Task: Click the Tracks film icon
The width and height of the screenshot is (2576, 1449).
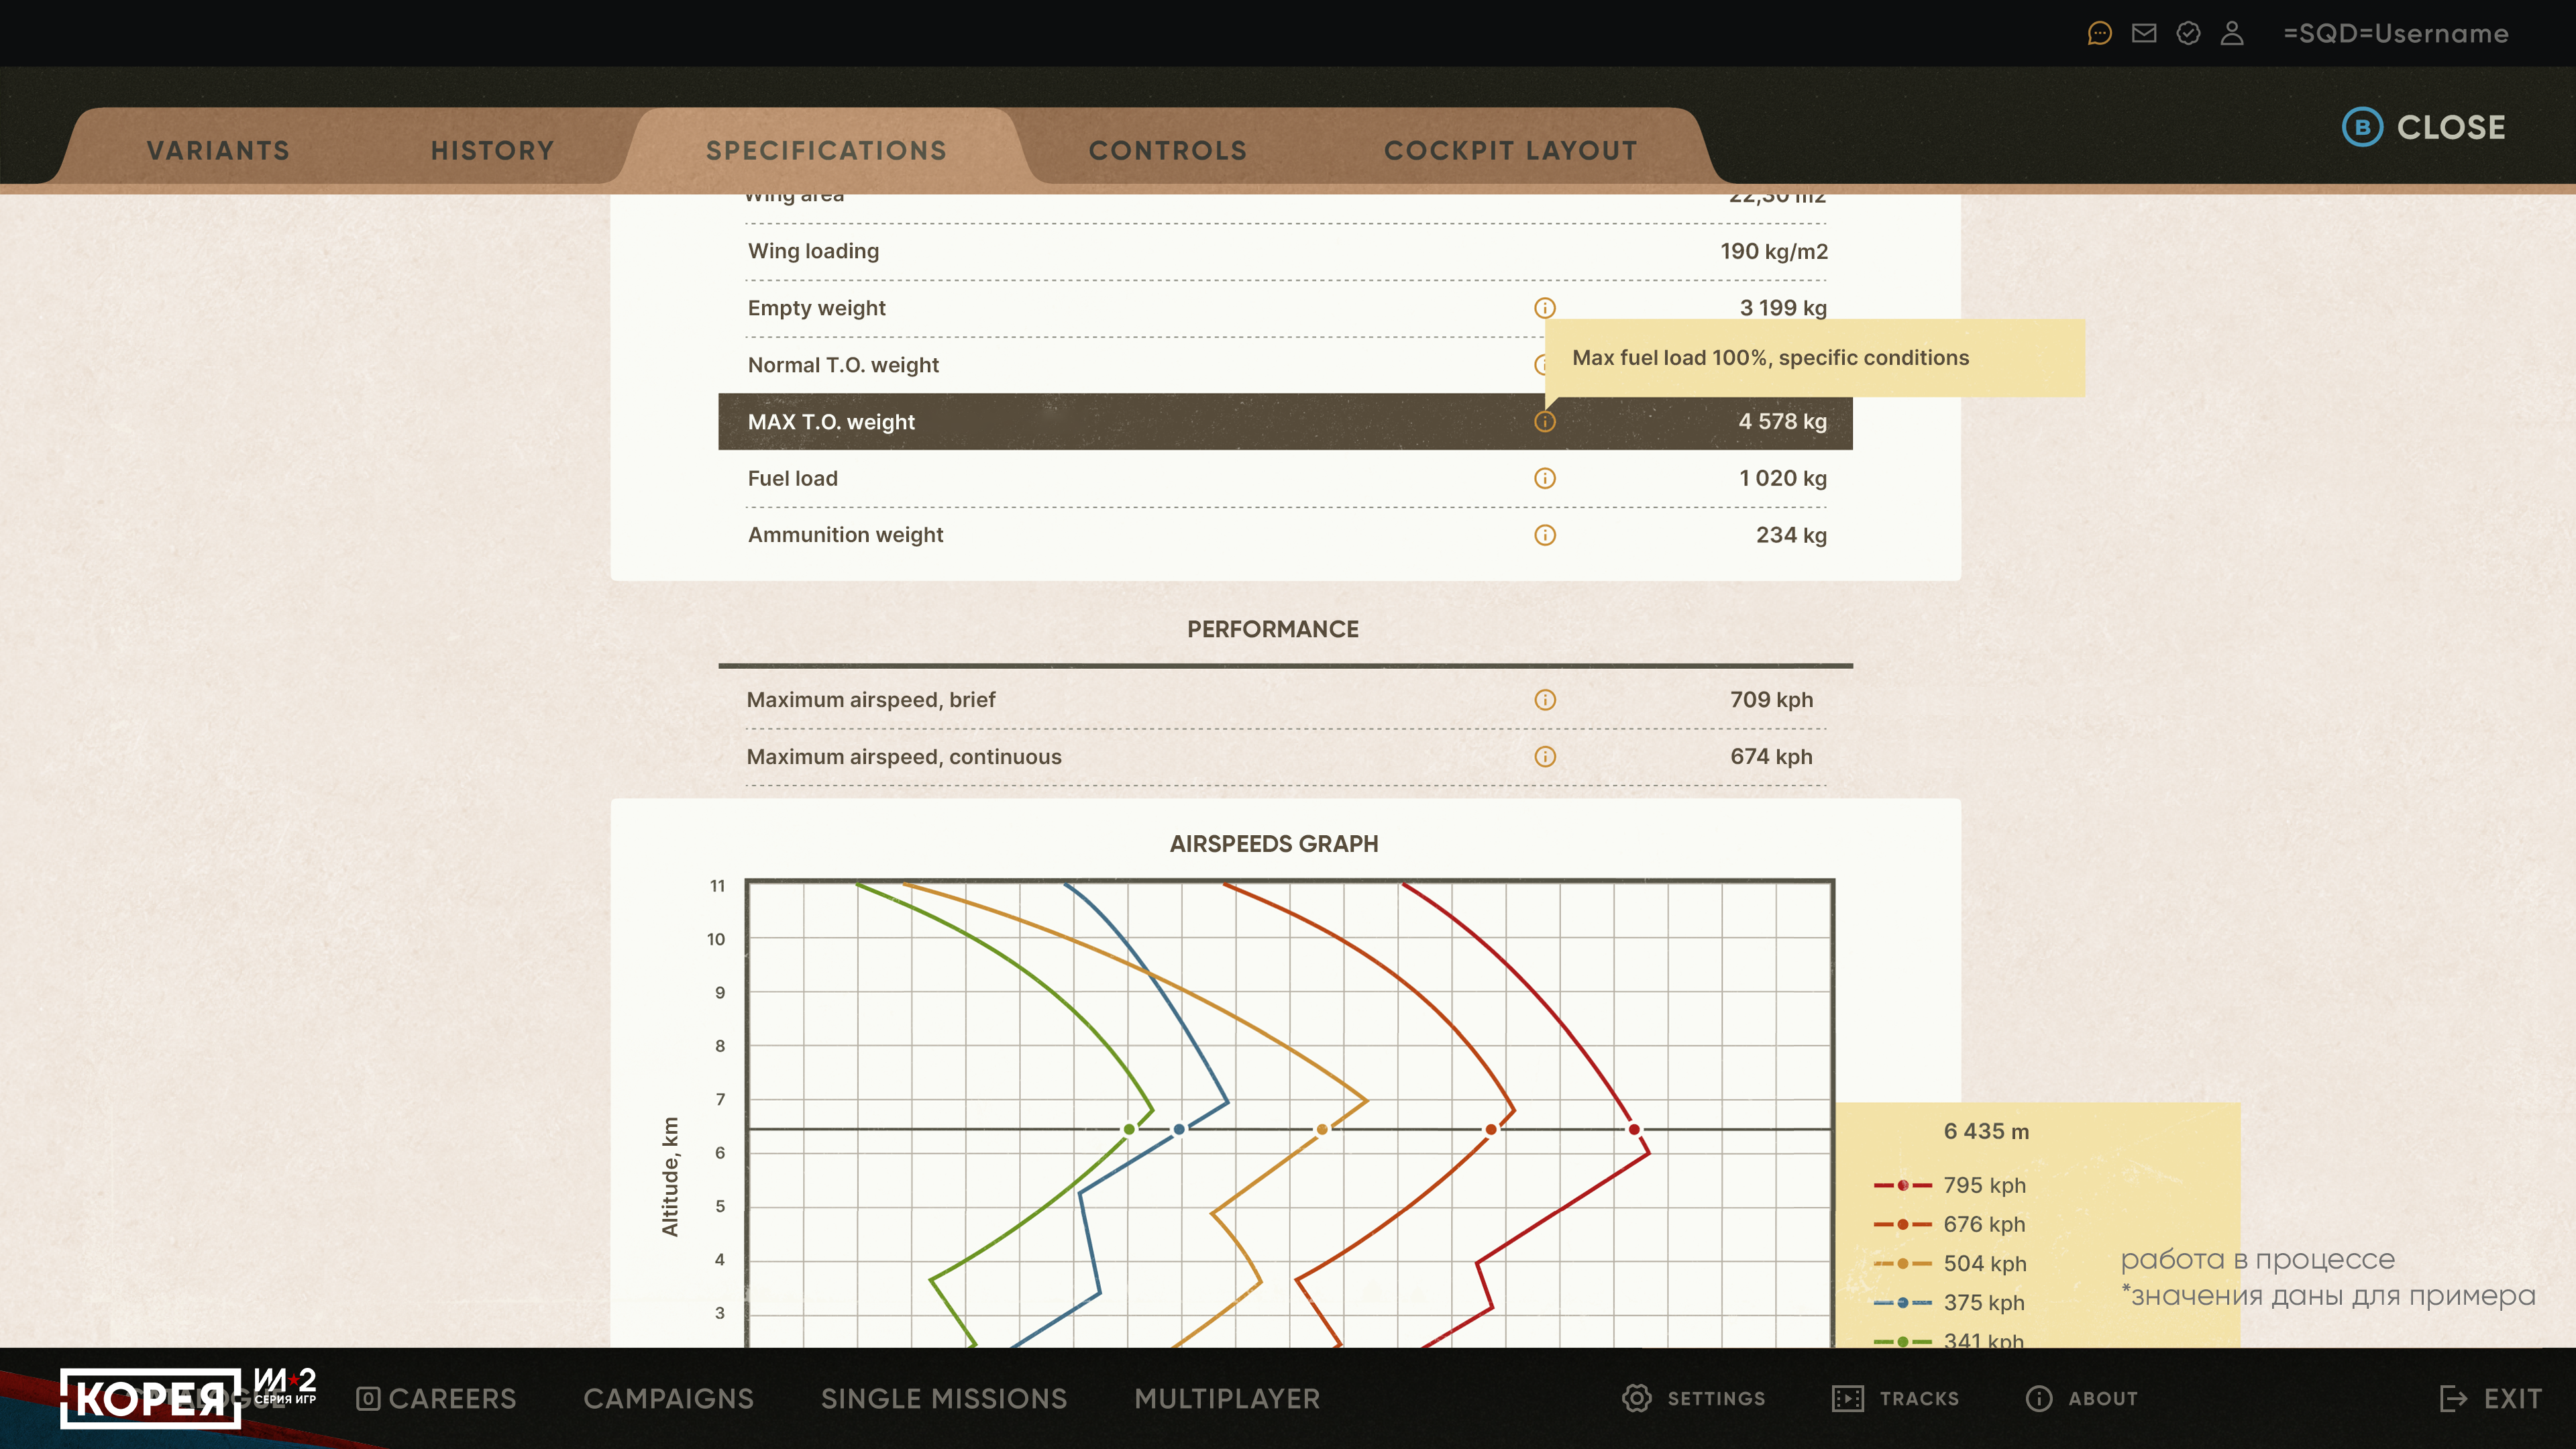Action: (x=1847, y=1398)
